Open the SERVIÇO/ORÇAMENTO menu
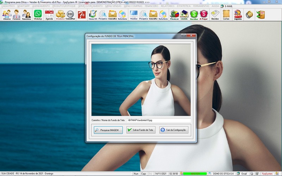 coord(91,6)
